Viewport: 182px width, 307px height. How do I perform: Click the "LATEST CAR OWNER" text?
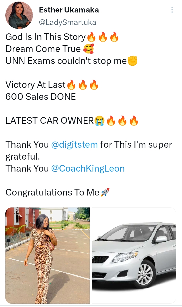pos(50,121)
